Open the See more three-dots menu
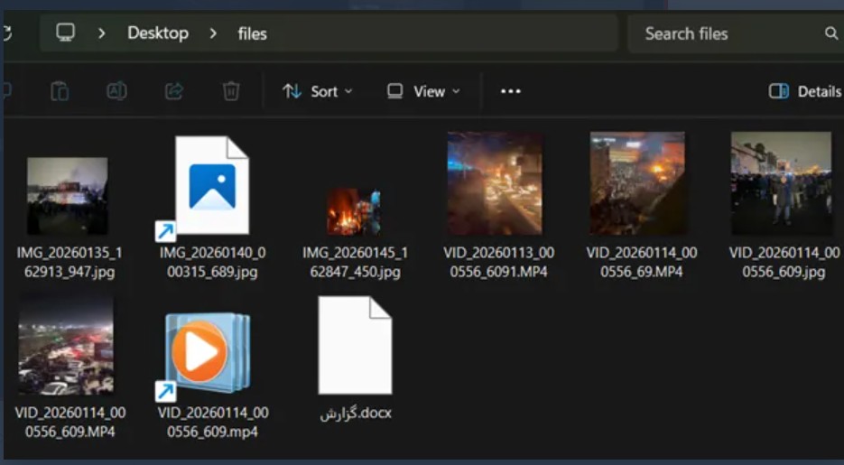This screenshot has height=465, width=844. (x=511, y=91)
